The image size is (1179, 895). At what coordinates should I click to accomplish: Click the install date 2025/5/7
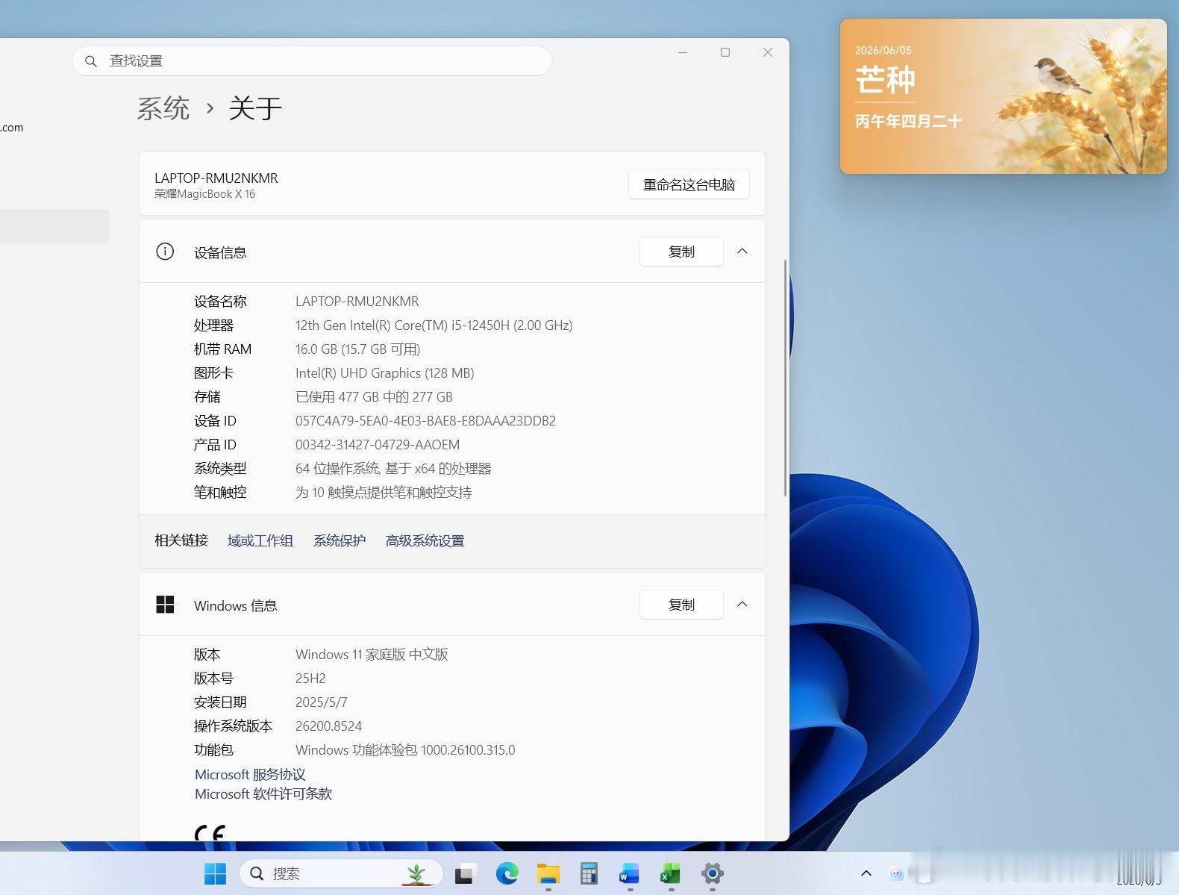click(322, 702)
